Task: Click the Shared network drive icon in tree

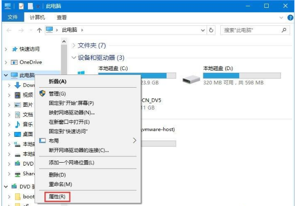Action: [x=18, y=173]
